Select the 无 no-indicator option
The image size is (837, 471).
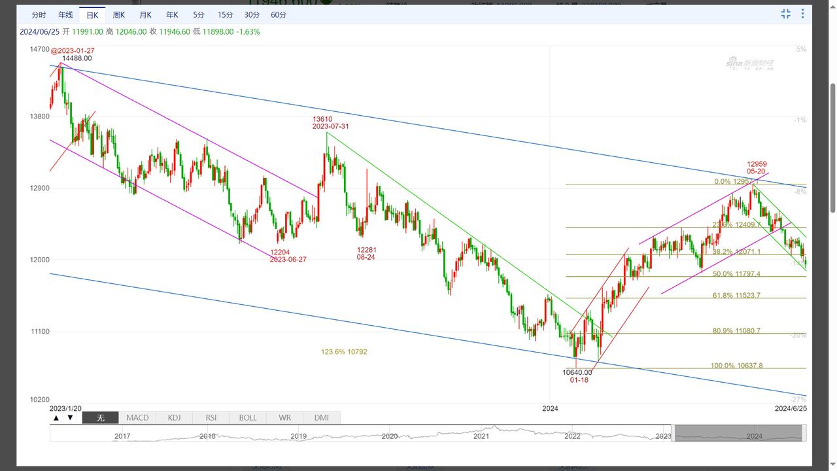point(100,417)
